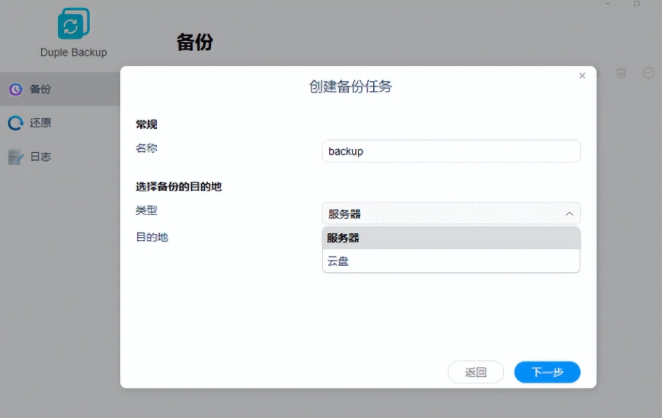Open the 日志 section from the sidebar
Image resolution: width=662 pixels, height=418 pixels.
pos(40,156)
